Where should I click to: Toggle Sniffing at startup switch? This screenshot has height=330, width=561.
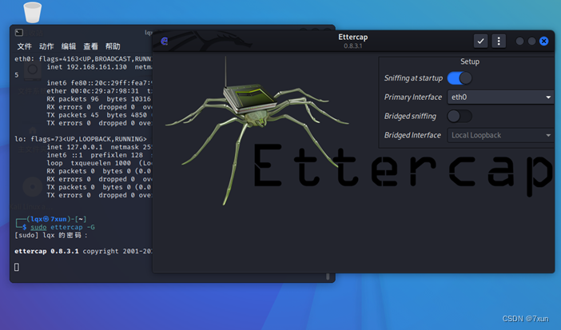click(460, 78)
